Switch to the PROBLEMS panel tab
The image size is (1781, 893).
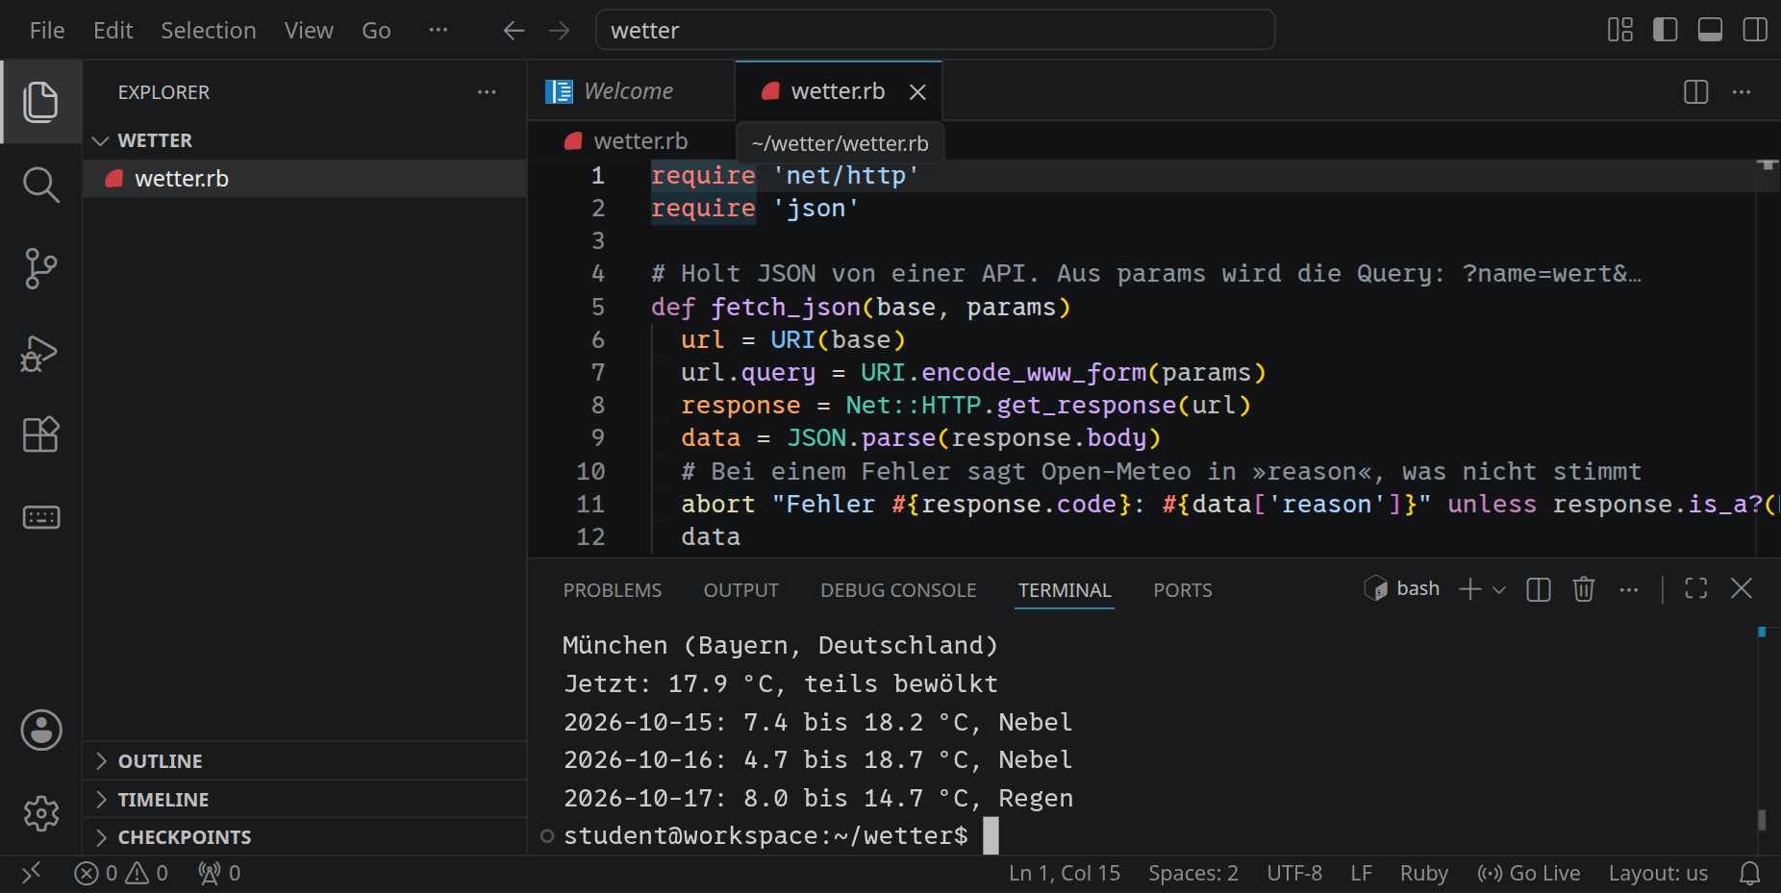(613, 590)
